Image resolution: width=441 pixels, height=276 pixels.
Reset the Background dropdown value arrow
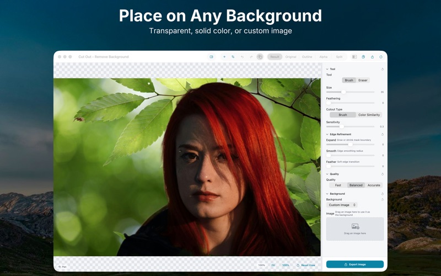[382, 199]
